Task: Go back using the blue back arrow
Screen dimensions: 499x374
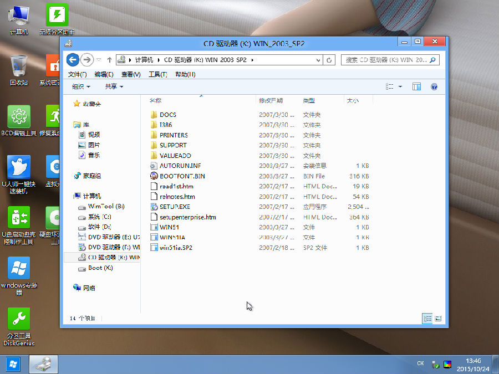Action: pos(73,60)
